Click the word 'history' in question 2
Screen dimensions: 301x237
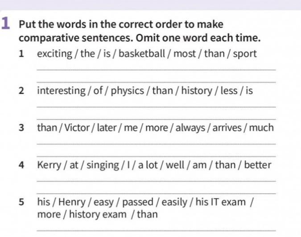click(x=197, y=91)
